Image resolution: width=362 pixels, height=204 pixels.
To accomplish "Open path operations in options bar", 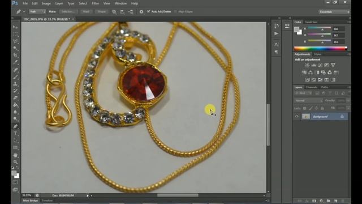I will [x=114, y=11].
